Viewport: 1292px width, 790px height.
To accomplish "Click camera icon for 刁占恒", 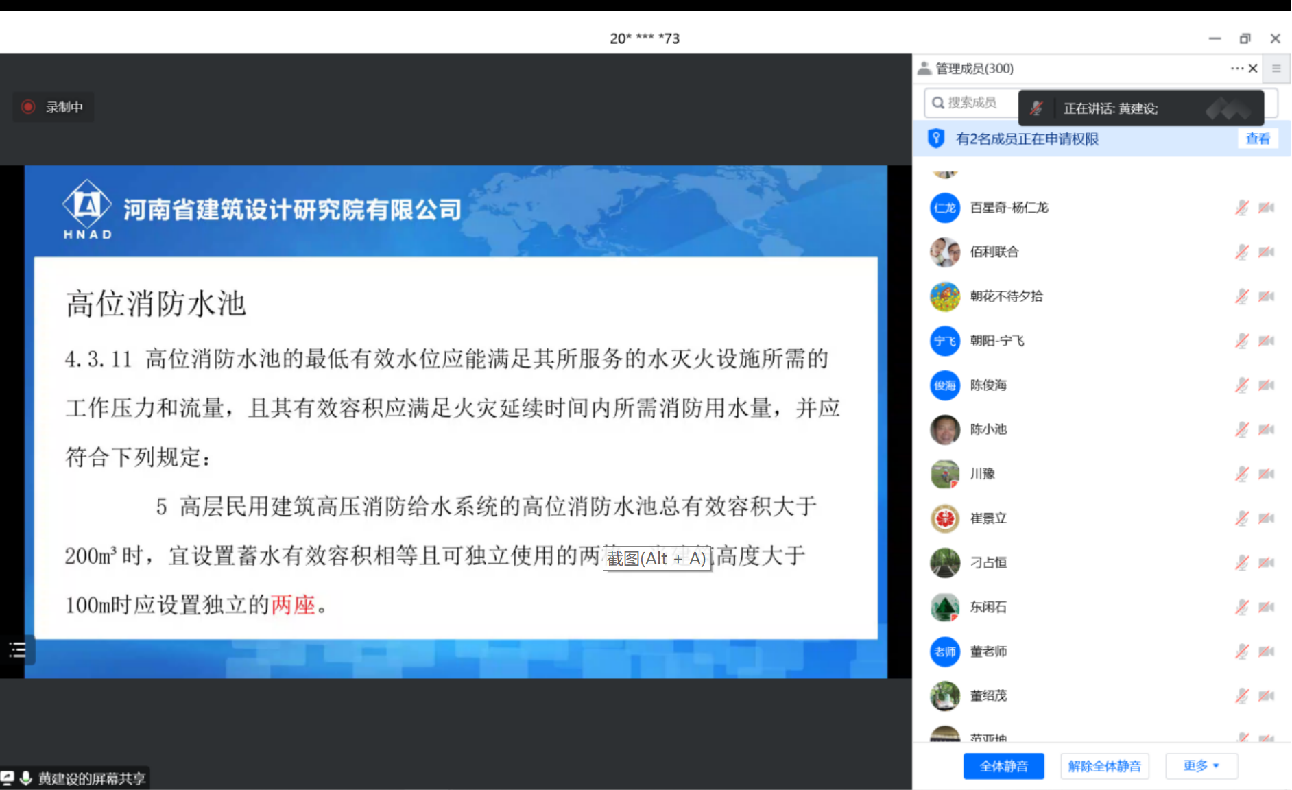I will [1266, 562].
